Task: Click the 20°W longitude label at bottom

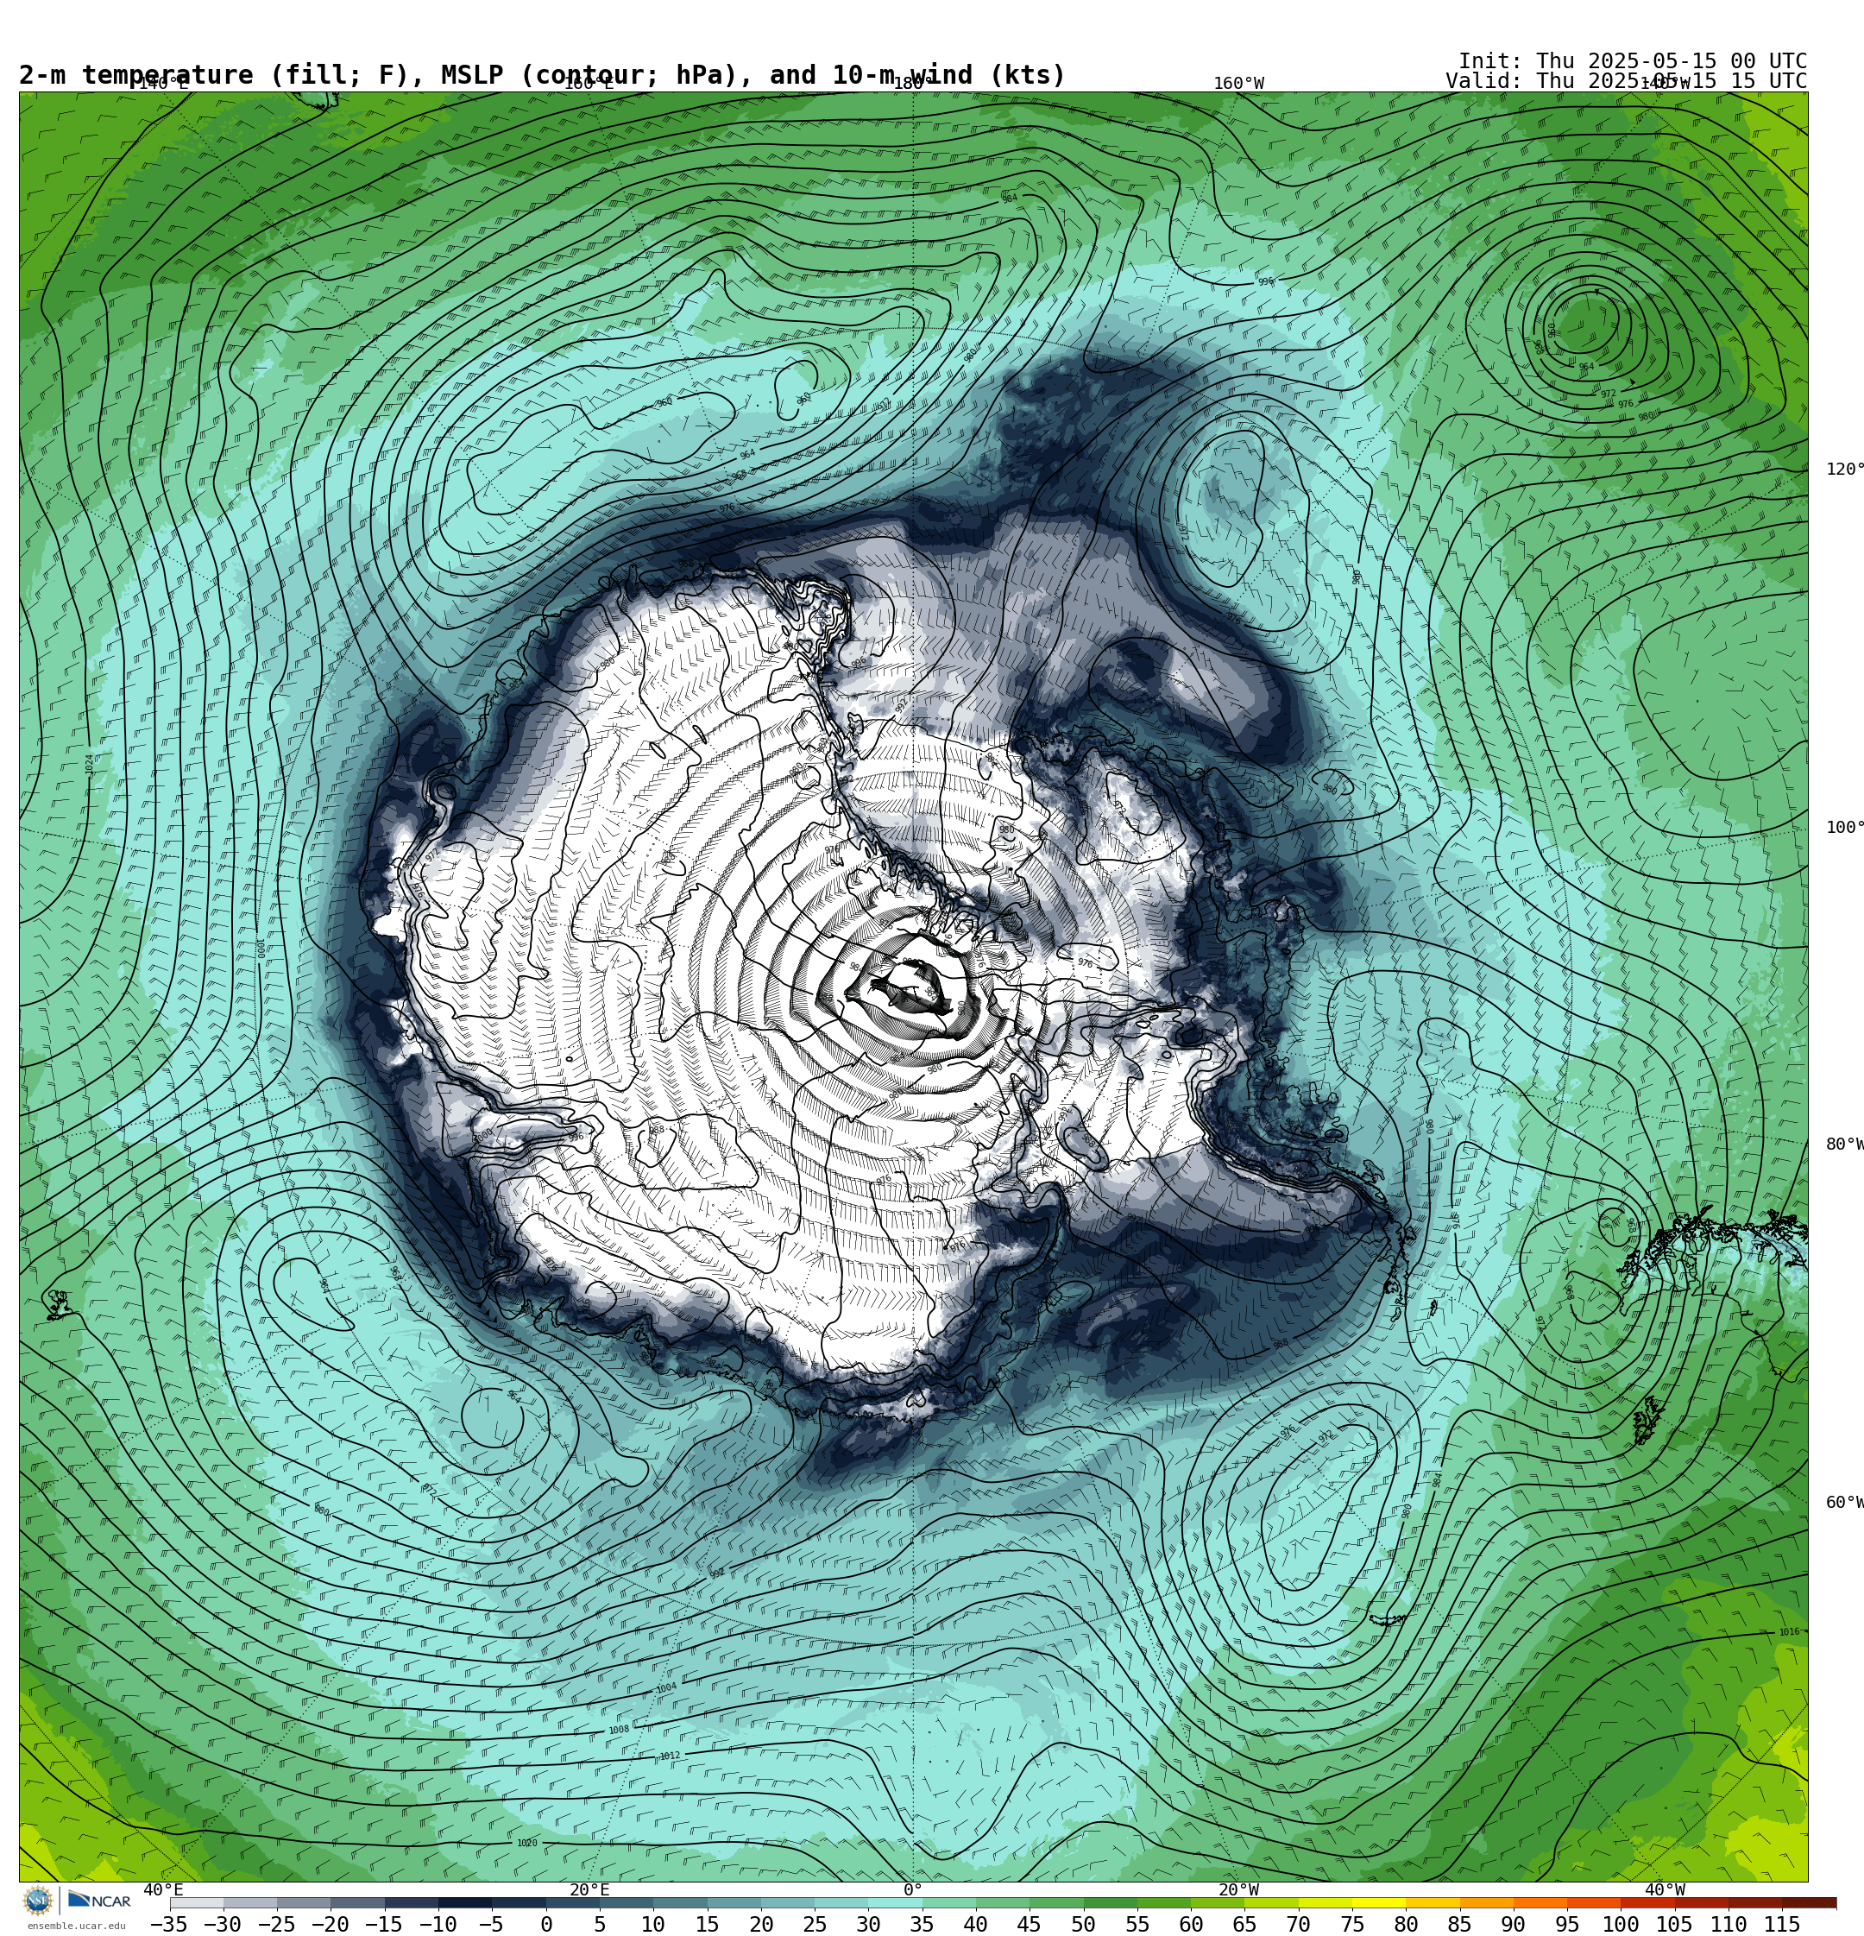Action: (1238, 1889)
